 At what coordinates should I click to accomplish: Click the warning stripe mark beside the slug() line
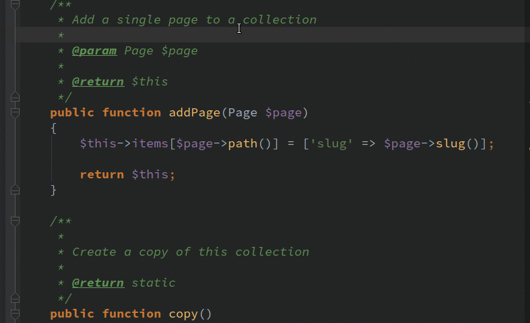[528, 148]
